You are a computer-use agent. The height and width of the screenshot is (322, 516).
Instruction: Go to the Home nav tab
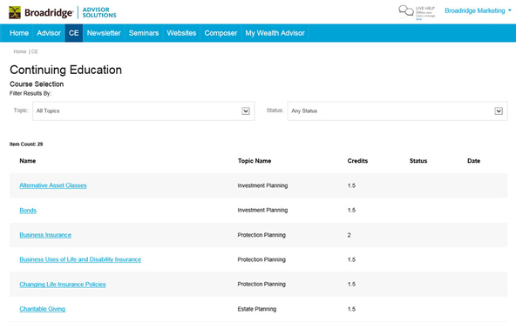[19, 33]
